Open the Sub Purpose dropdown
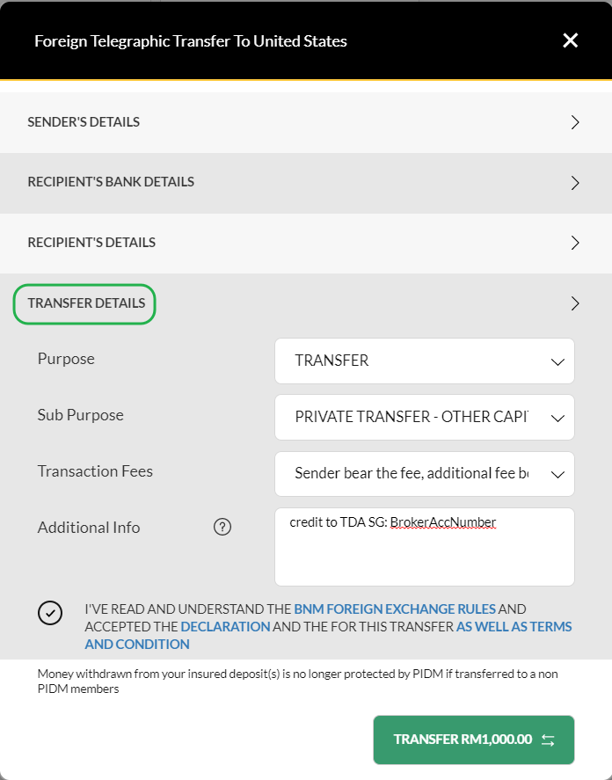 pyautogui.click(x=425, y=418)
